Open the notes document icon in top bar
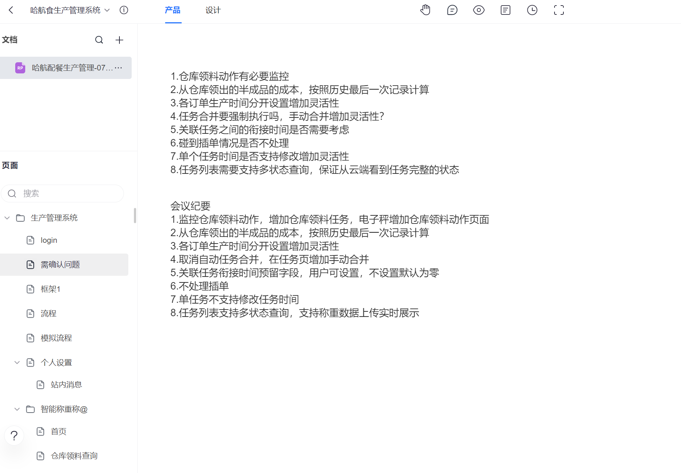 (506, 10)
